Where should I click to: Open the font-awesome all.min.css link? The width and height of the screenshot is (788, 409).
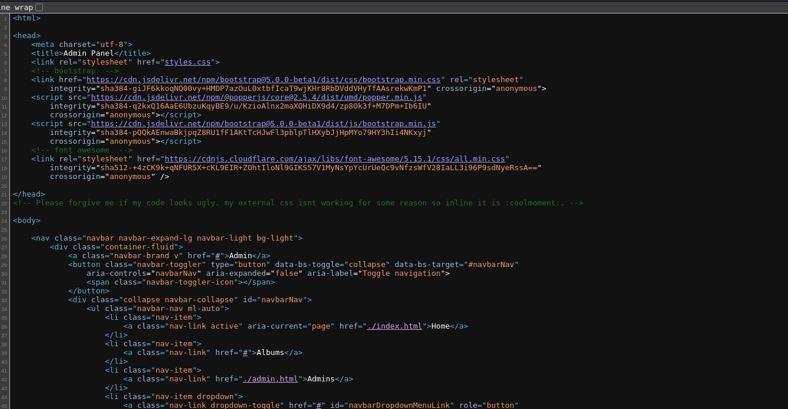click(334, 158)
